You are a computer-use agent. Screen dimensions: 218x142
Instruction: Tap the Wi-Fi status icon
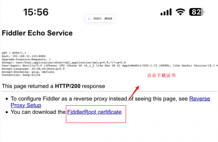coord(180,12)
